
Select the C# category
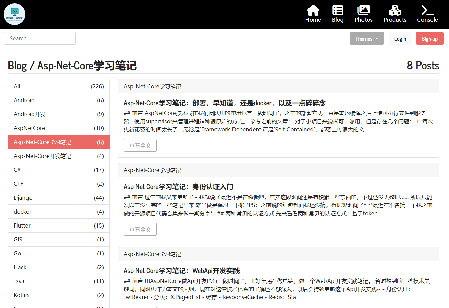pos(59,170)
